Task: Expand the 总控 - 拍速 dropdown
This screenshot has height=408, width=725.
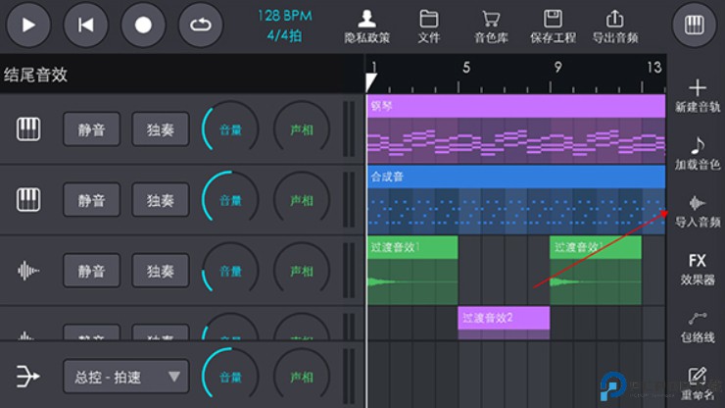Action: click(125, 376)
